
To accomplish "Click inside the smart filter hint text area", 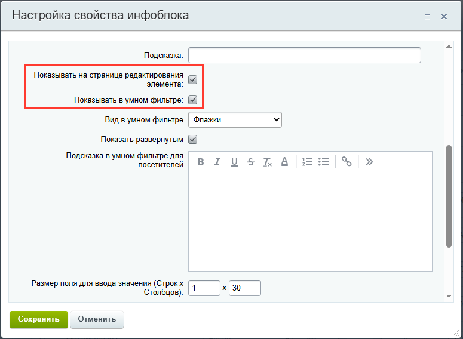I will 310,223.
